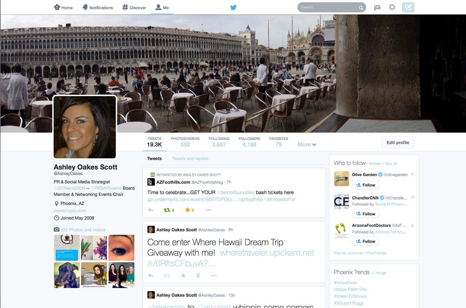The width and height of the screenshot is (466, 308).
Task: Dismiss the ChandlerCNN suggestion
Action: pos(412,197)
